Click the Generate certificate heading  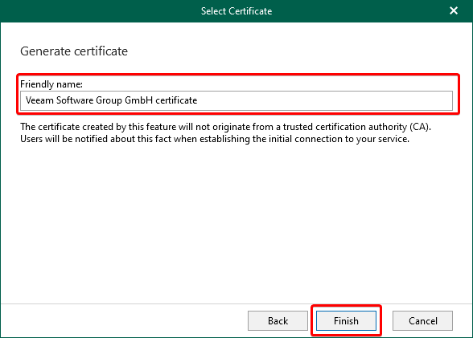pyautogui.click(x=74, y=51)
